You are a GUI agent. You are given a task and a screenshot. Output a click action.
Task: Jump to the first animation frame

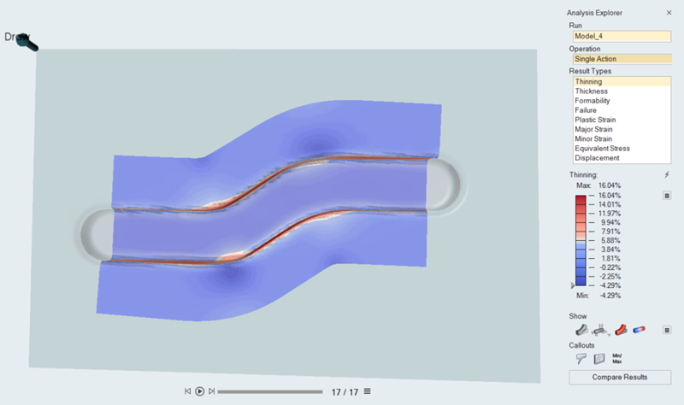pyautogui.click(x=187, y=391)
